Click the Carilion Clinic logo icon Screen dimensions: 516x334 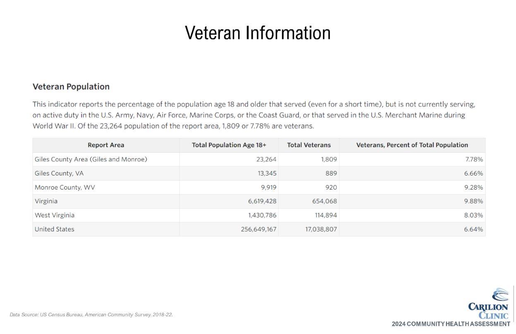(x=500, y=295)
